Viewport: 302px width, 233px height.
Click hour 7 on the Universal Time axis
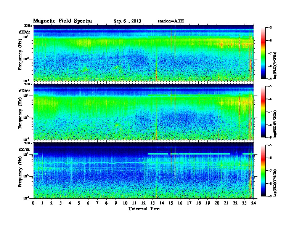pos(98,203)
